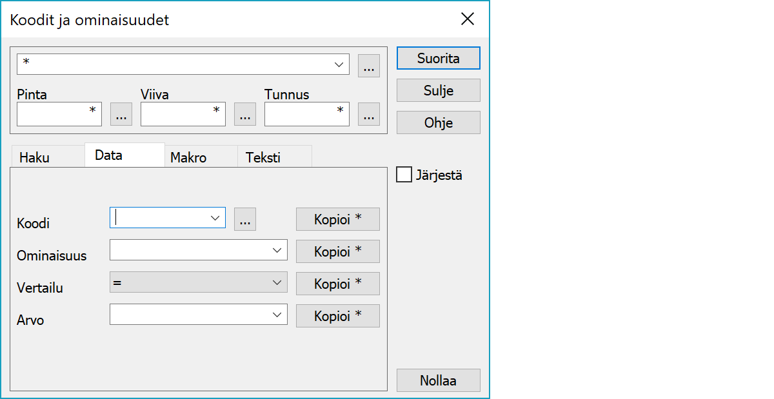
Task: Open browse dialog beside the top combo box
Action: [x=368, y=66]
